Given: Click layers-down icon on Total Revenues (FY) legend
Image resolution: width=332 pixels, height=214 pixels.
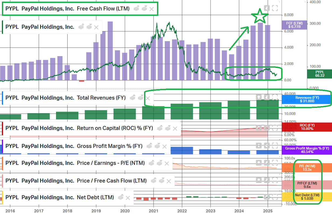Looking at the screenshot, I should point(140,98).
